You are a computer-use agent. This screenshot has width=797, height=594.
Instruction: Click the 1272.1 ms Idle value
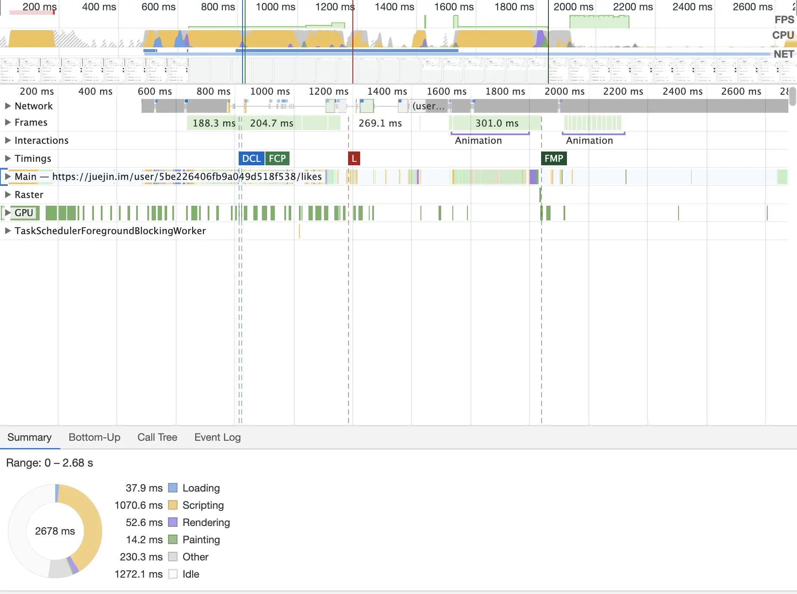tap(139, 574)
